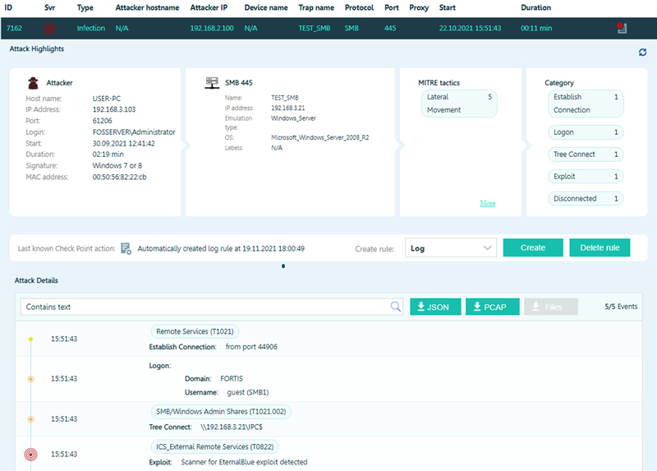Click the Remote Services (T1021) tag
This screenshot has width=657, height=471.
click(195, 331)
